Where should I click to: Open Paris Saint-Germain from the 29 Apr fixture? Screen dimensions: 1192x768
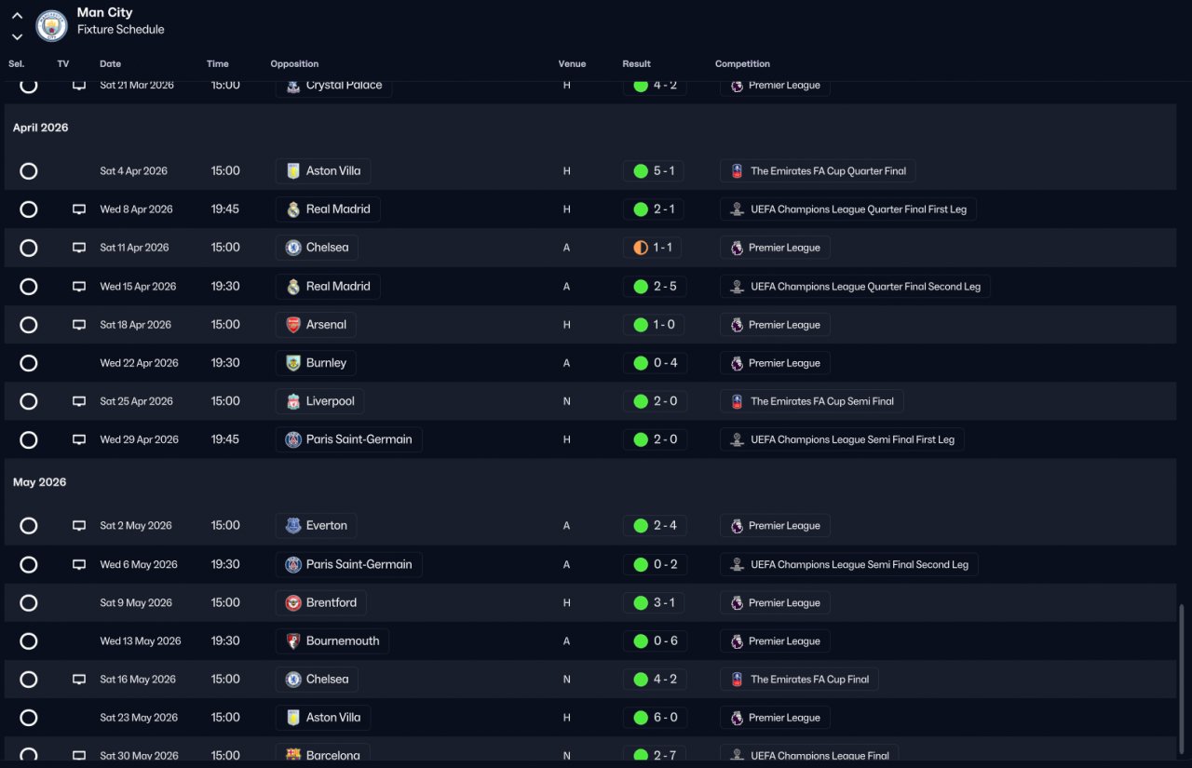click(349, 439)
